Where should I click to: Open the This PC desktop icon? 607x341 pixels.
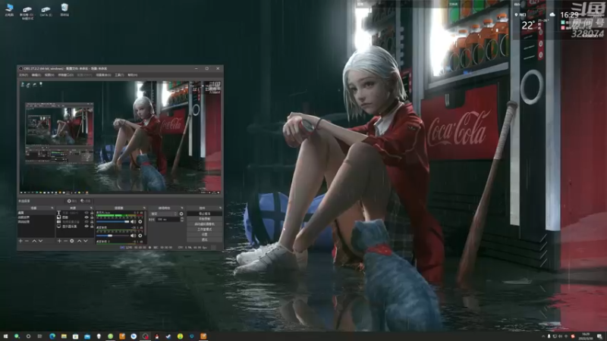(x=9, y=10)
